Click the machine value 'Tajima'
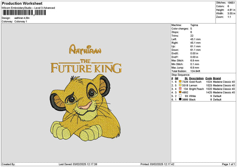 click(194, 25)
